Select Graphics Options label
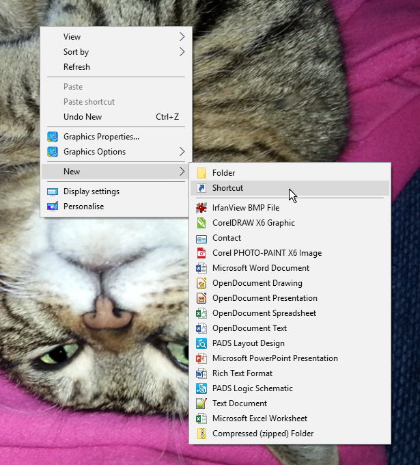Viewport: 420px width, 465px height. click(x=94, y=152)
